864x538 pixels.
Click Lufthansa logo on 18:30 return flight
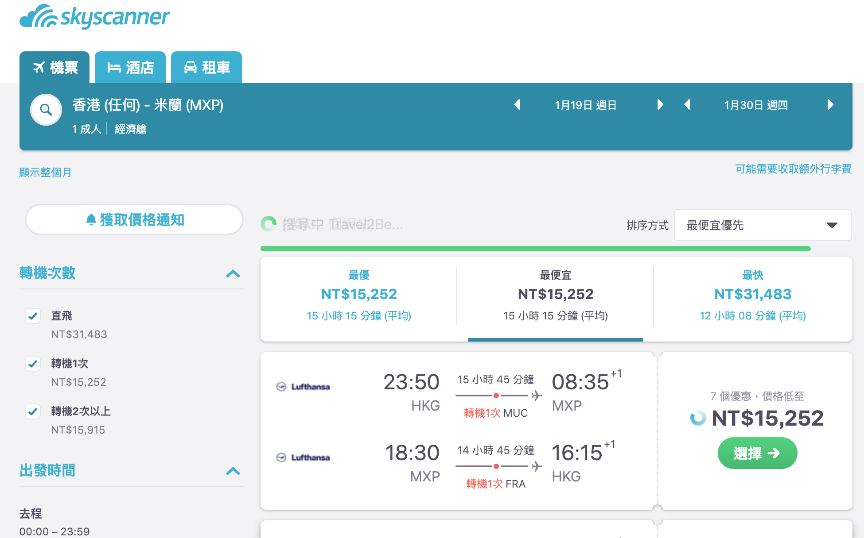(x=303, y=457)
